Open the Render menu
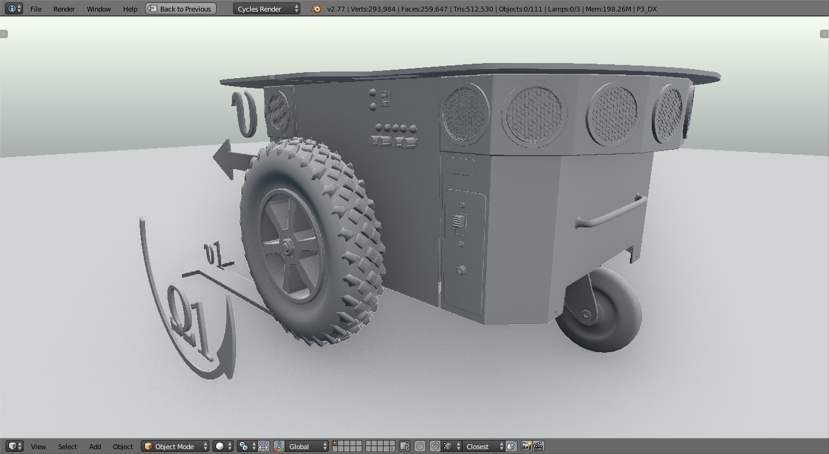The height and width of the screenshot is (454, 829). coord(64,8)
